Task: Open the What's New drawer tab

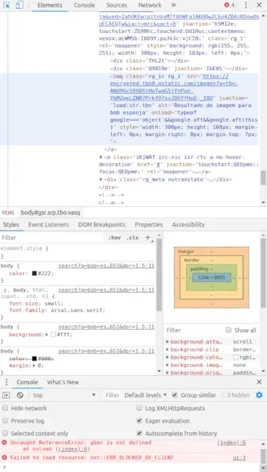Action: click(x=63, y=382)
